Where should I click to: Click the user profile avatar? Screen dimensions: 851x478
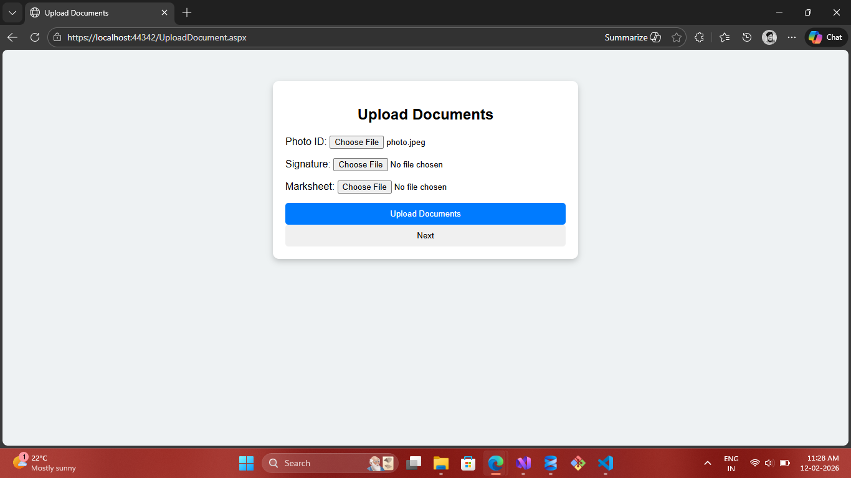[769, 37]
